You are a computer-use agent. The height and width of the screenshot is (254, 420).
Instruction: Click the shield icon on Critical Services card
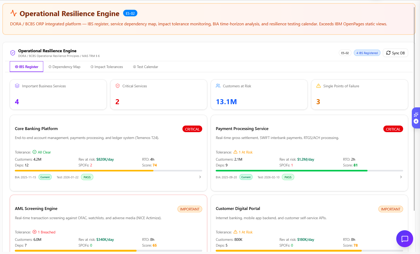[118, 86]
